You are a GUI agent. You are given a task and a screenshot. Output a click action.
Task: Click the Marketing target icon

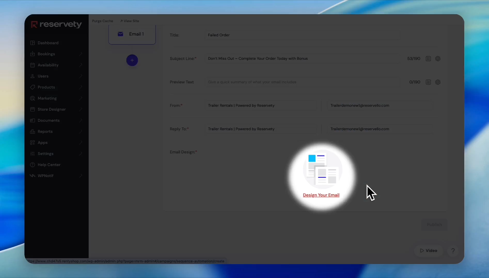(32, 98)
